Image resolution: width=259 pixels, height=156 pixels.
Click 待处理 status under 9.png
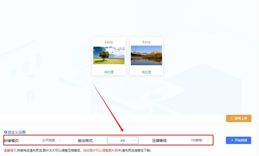146,72
